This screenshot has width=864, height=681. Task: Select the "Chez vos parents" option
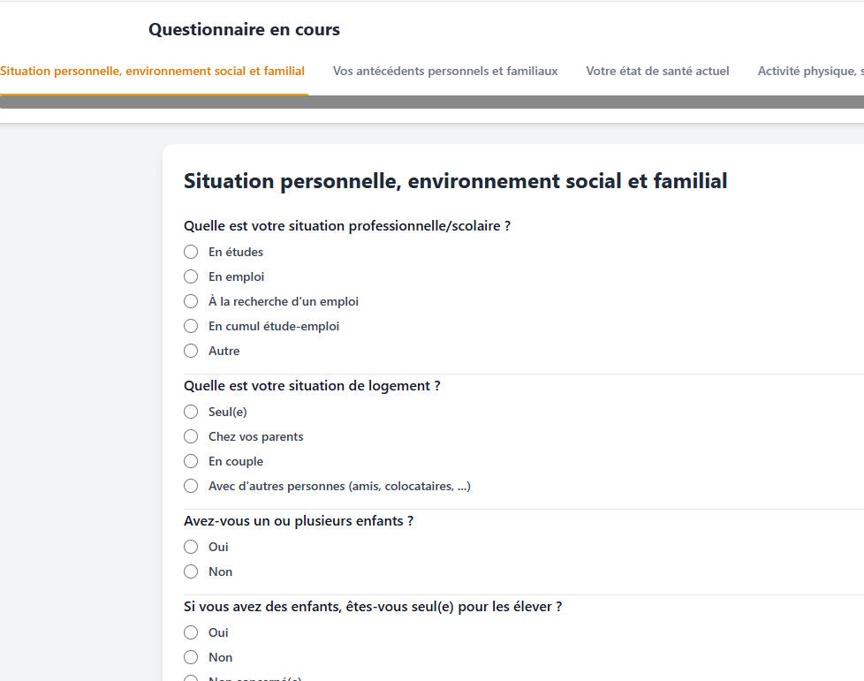[191, 436]
